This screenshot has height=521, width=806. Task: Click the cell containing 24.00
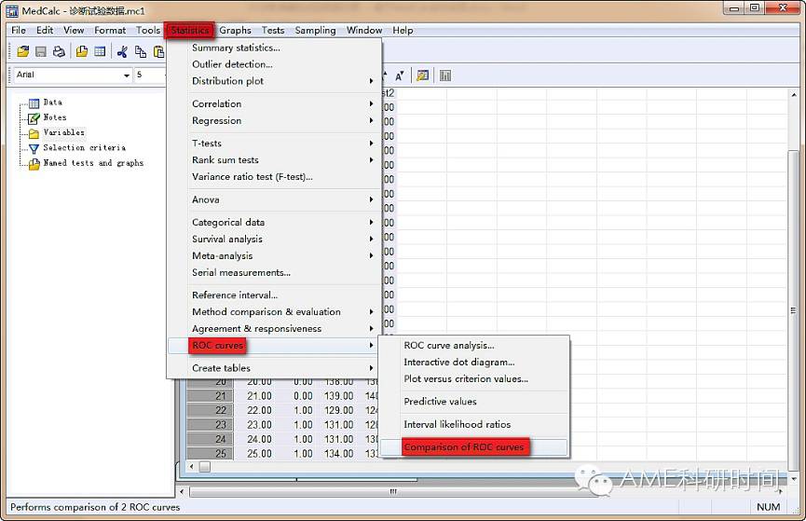click(x=260, y=439)
